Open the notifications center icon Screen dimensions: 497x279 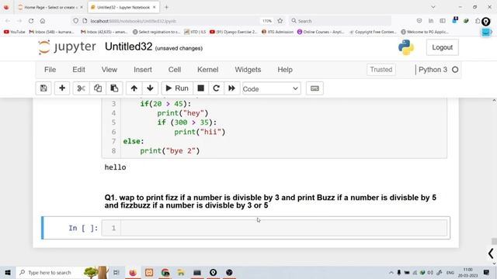tap(487, 272)
